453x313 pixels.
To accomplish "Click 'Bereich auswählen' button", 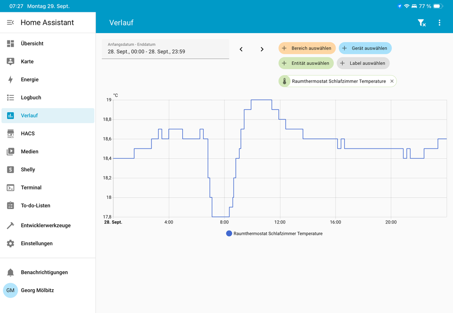I will pos(307,48).
